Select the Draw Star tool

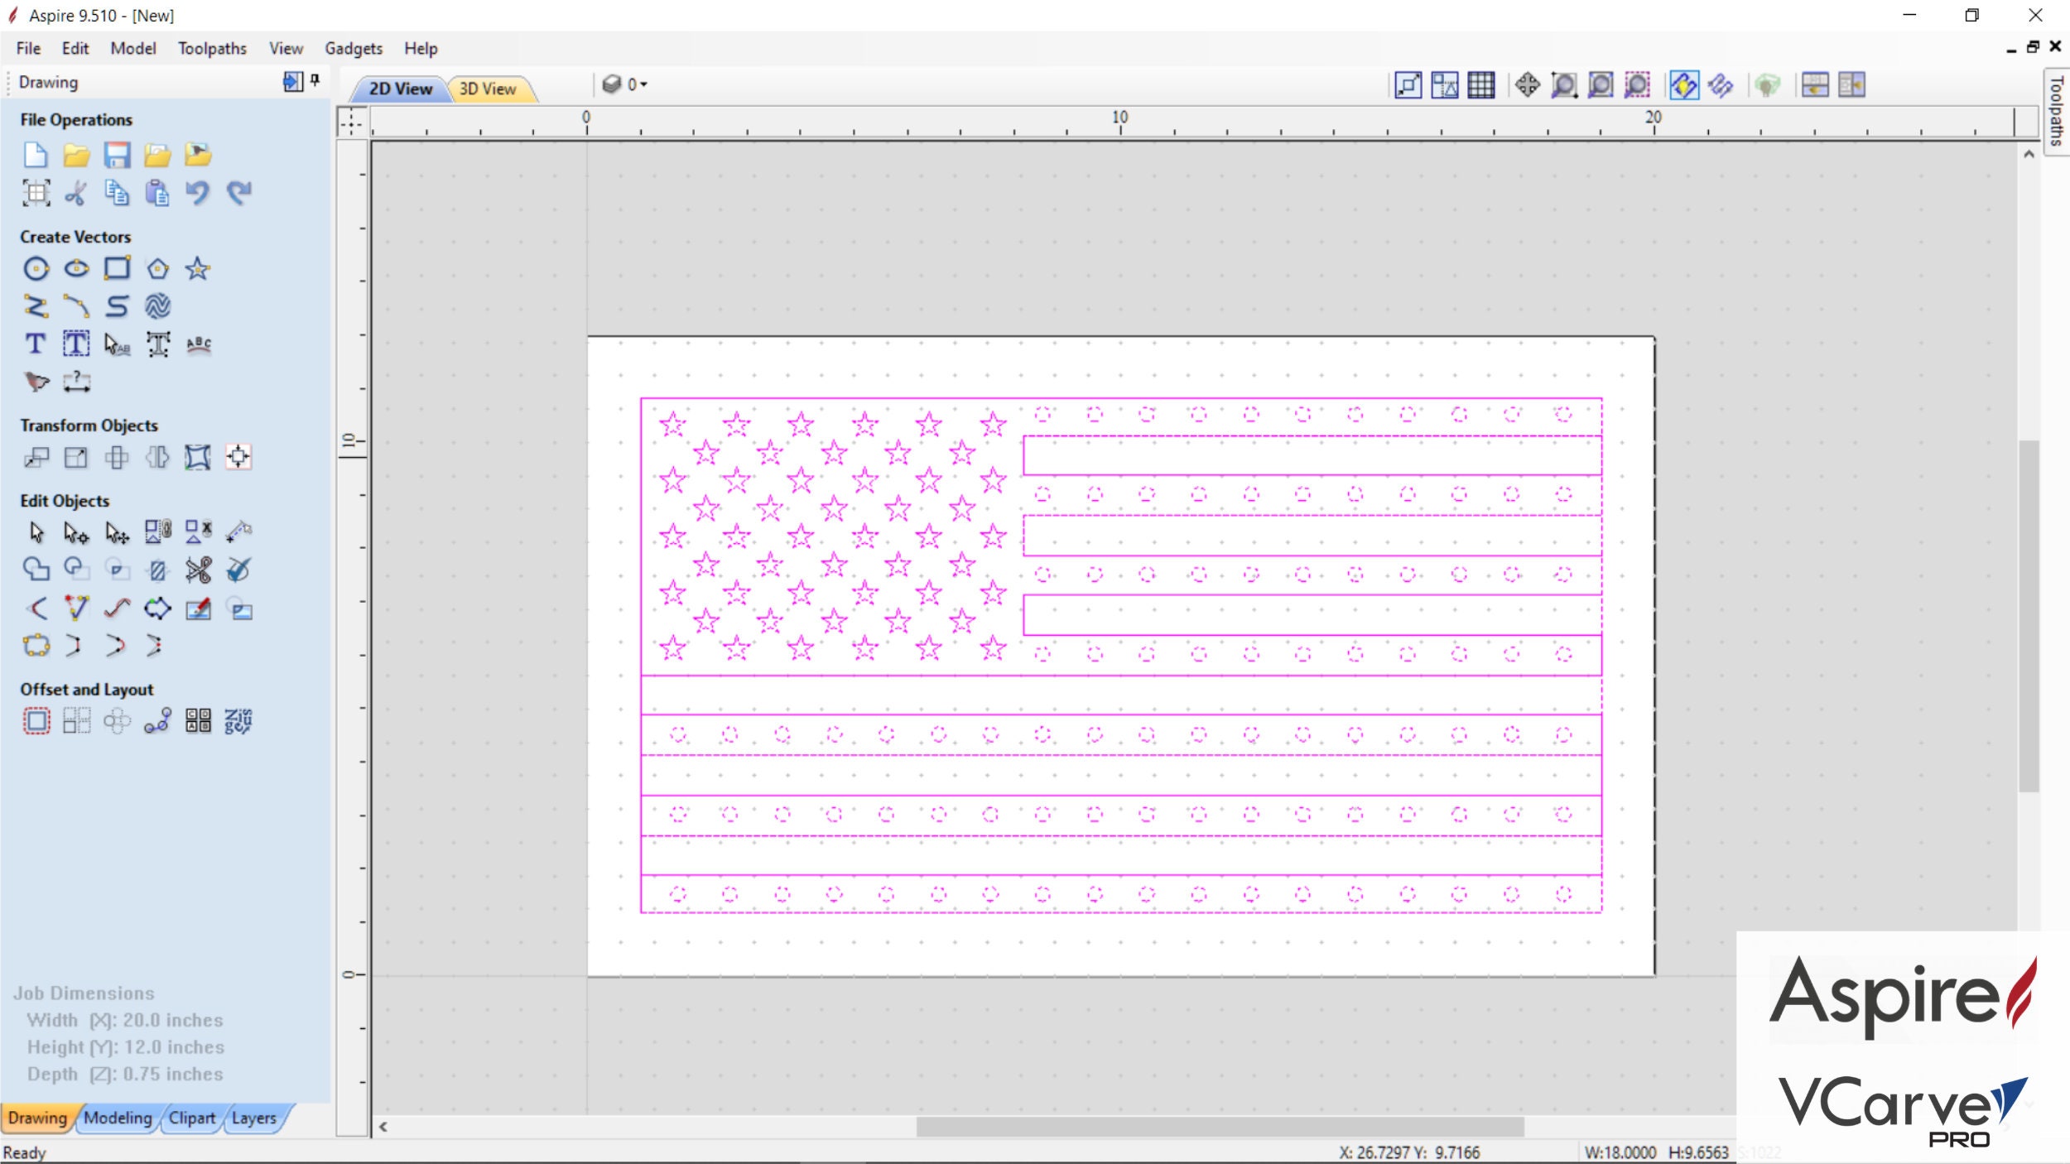(197, 268)
